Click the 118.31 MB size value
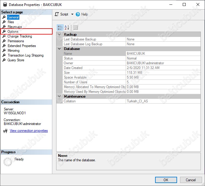205x186 pixels. pyautogui.click(x=134, y=73)
